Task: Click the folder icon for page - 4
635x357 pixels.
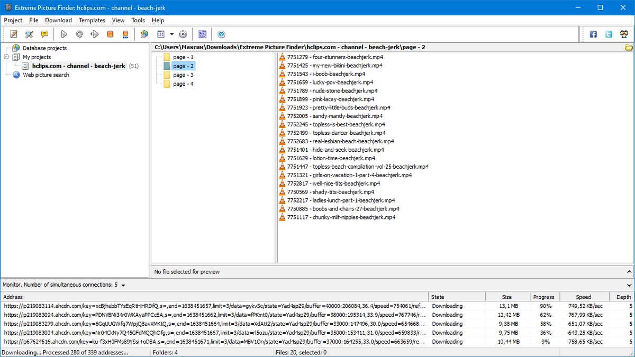Action: 167,84
